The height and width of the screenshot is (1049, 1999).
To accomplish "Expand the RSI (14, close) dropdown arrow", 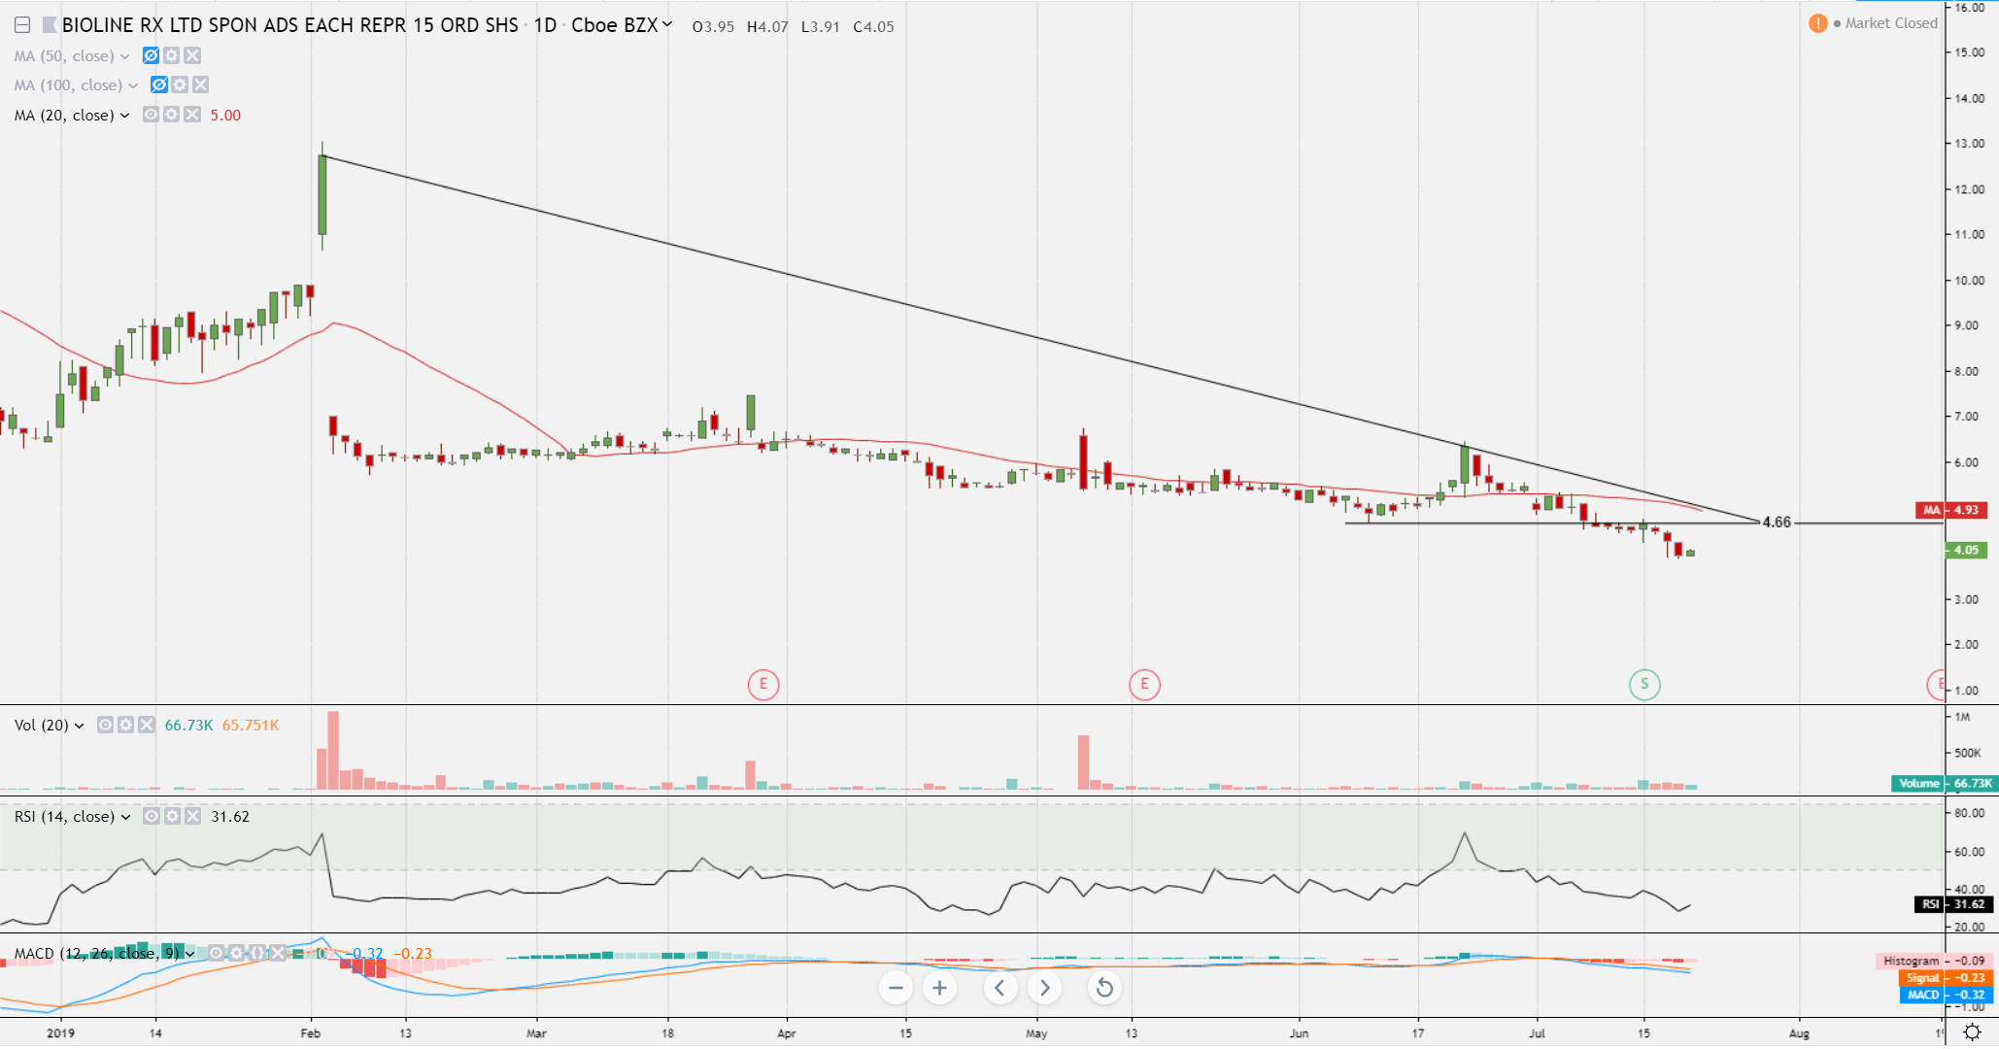I will click(x=125, y=818).
